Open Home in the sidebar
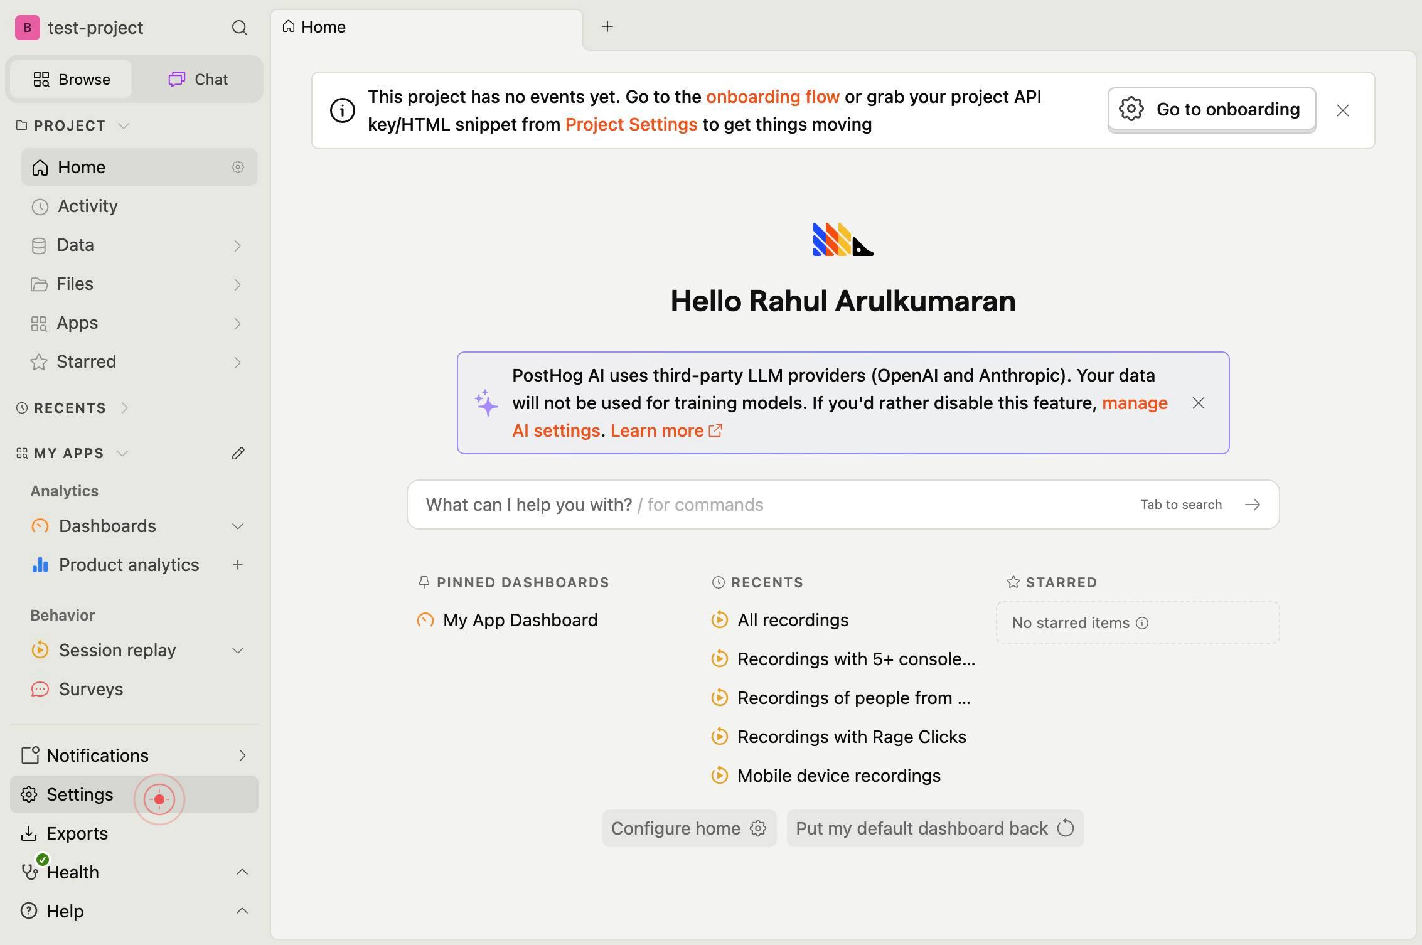Image resolution: width=1422 pixels, height=945 pixels. coord(139,167)
